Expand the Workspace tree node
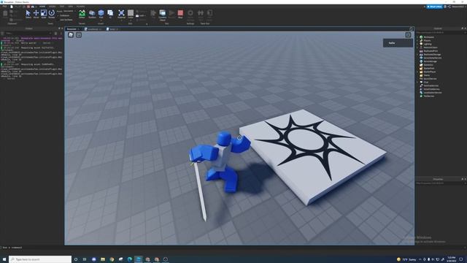 pos(417,37)
